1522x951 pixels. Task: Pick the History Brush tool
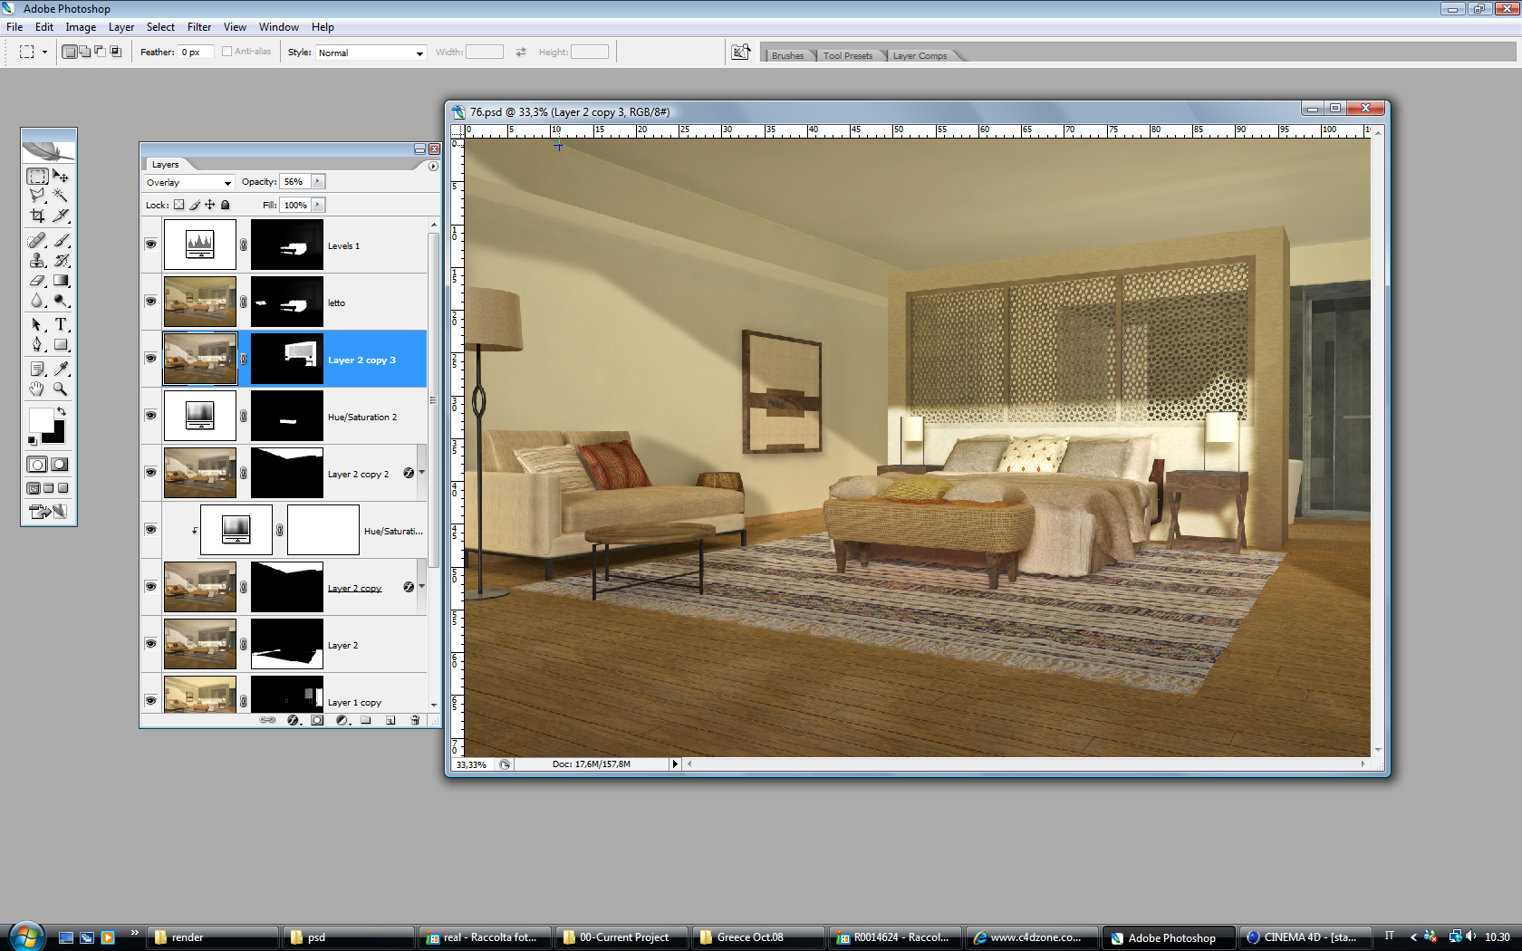(x=61, y=261)
